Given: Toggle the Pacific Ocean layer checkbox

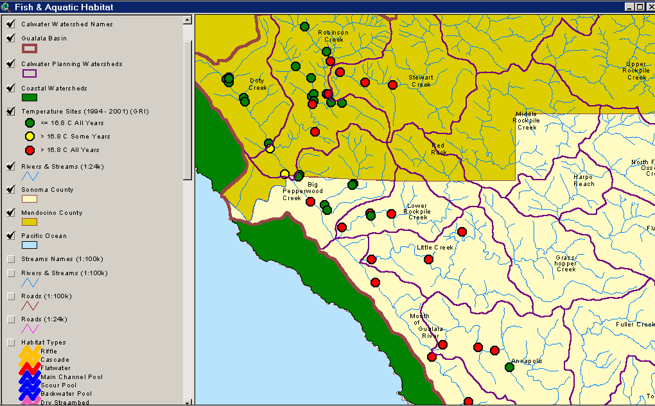Looking at the screenshot, I should click(x=12, y=236).
